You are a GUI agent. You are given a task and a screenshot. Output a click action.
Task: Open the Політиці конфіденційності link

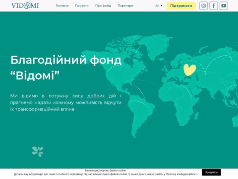[x=181, y=174]
